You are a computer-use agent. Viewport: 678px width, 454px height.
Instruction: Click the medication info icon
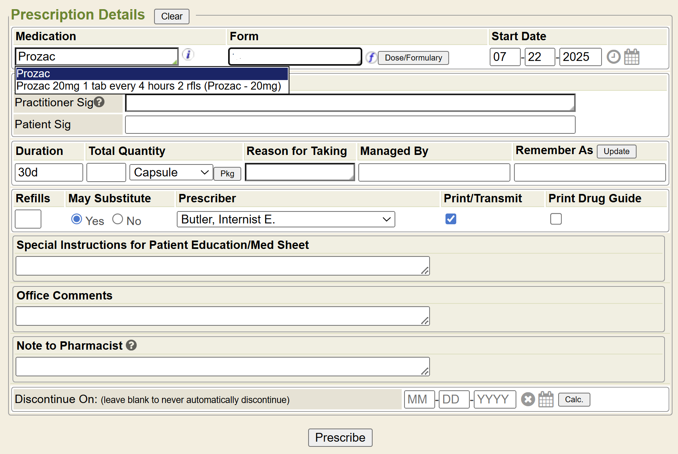(188, 54)
